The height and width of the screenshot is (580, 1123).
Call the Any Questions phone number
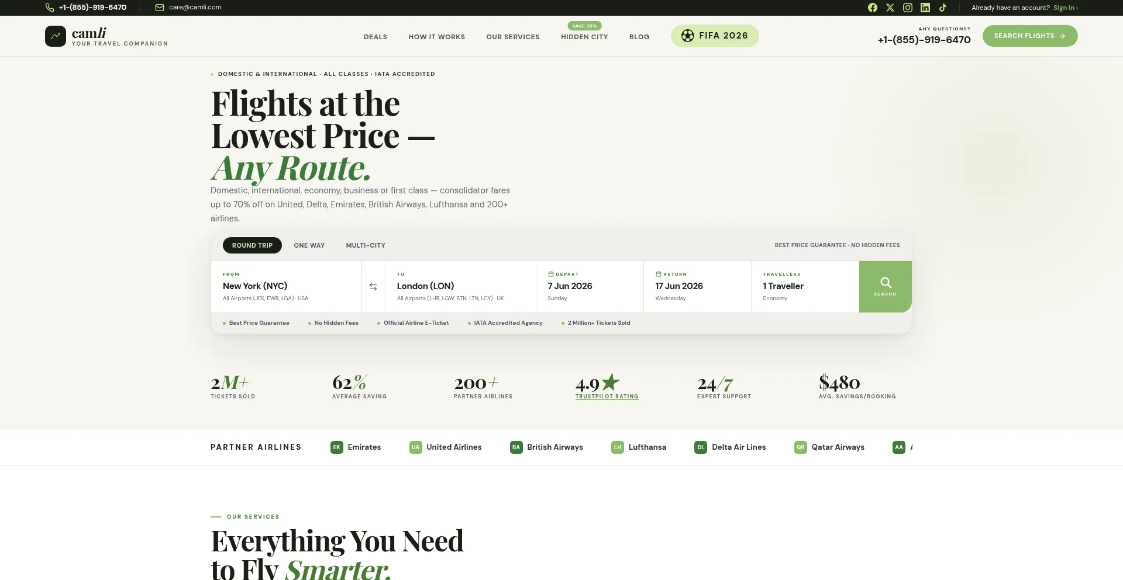pos(924,40)
